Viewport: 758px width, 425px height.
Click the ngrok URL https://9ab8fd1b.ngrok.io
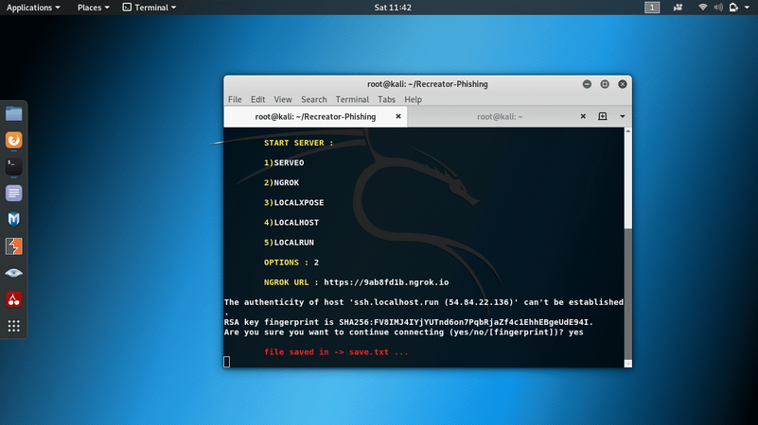tap(386, 282)
